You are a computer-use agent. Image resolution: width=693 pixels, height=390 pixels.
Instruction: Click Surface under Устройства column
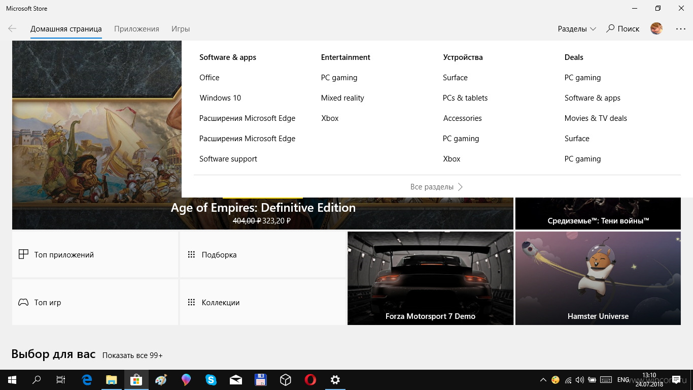[x=455, y=78]
